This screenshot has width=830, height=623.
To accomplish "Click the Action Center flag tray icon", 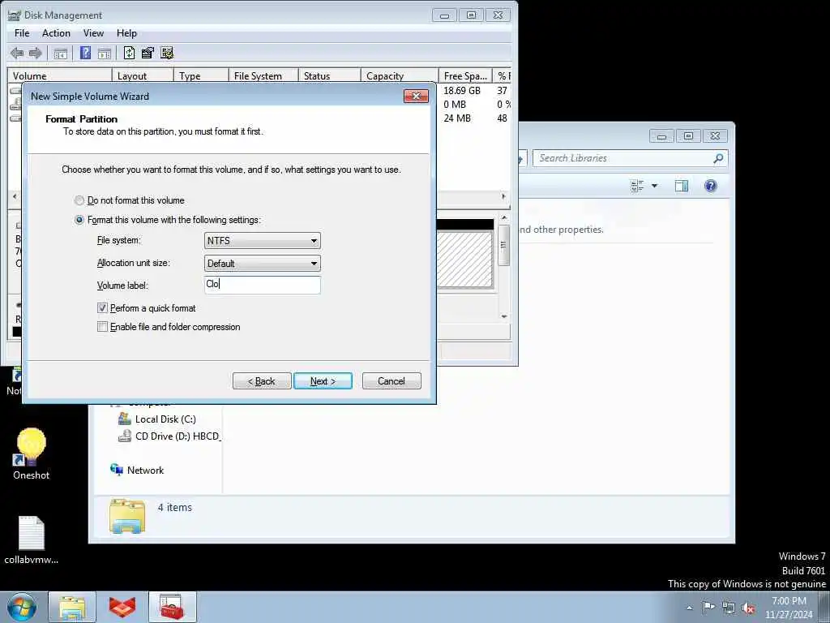I will (708, 607).
